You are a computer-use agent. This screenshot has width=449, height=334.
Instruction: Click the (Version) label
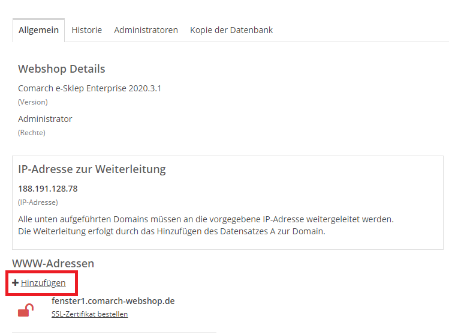click(x=33, y=102)
